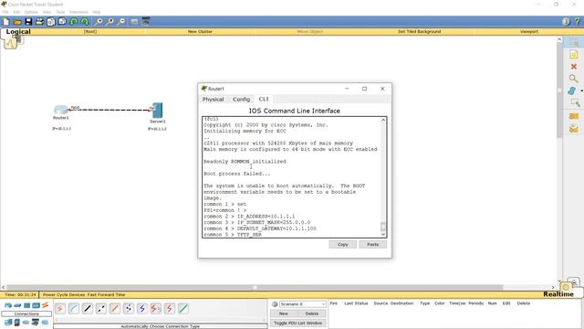This screenshot has width=584, height=329.
Task: Open the drawing palette toolbar icon
Action: point(134,22)
